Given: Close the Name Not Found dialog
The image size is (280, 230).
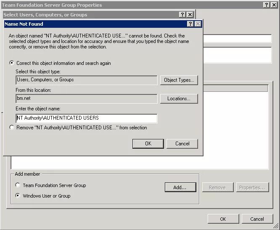Looking at the screenshot, I should [x=198, y=24].
